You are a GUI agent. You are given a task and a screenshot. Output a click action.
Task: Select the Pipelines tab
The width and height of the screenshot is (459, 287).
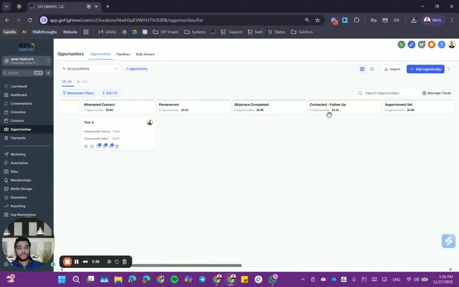(x=123, y=54)
